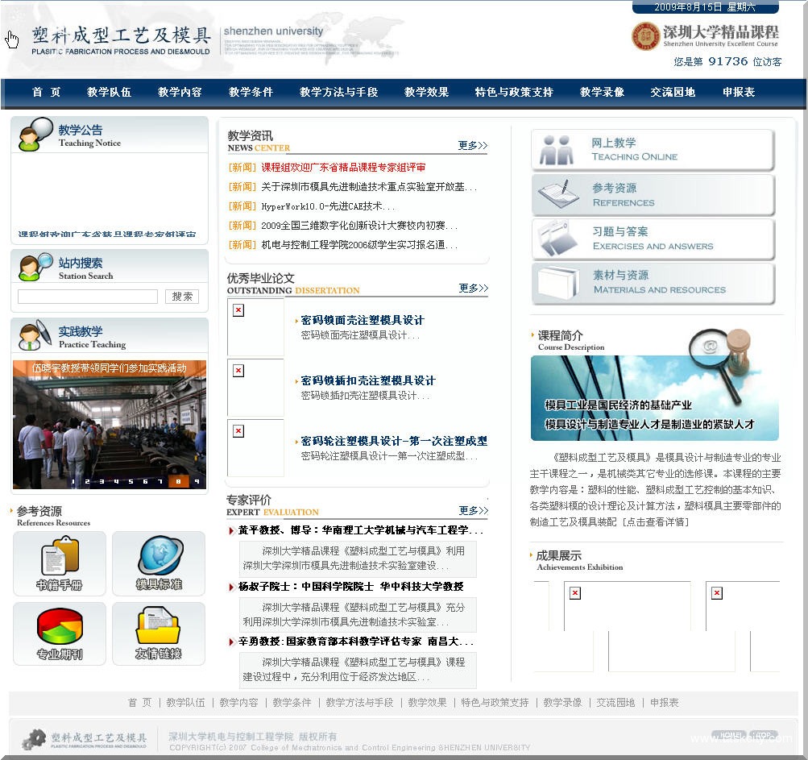Select 交流园地 in the top navigation

(x=673, y=93)
